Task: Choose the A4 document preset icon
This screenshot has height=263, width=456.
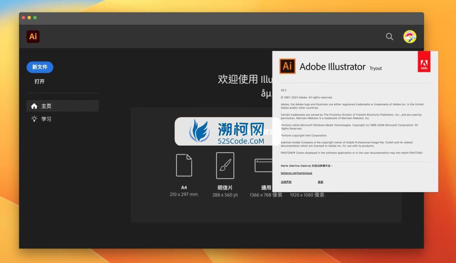Action: pyautogui.click(x=184, y=165)
